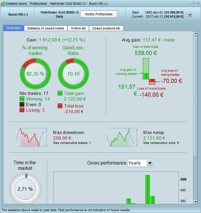Open the Yearly gross performance dropdown
The height and width of the screenshot is (213, 201).
140,163
